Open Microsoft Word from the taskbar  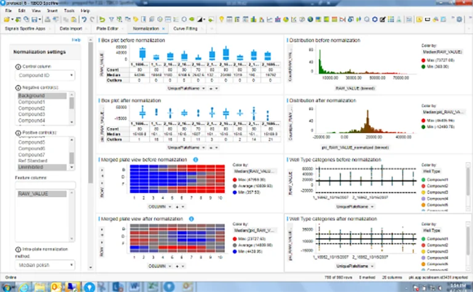pos(134,286)
